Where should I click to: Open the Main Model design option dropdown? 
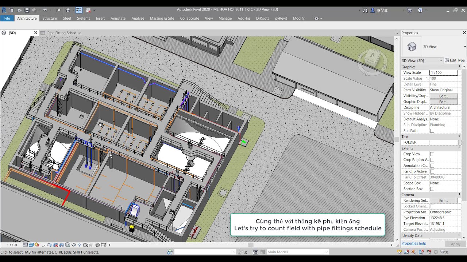tap(297, 252)
